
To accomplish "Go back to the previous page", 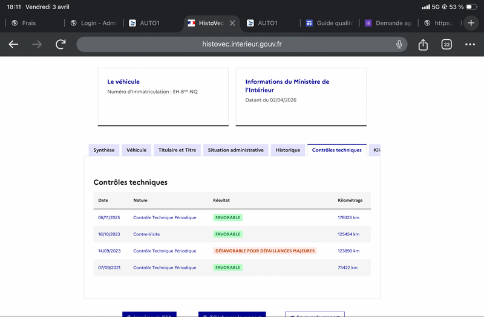I will (x=13, y=45).
